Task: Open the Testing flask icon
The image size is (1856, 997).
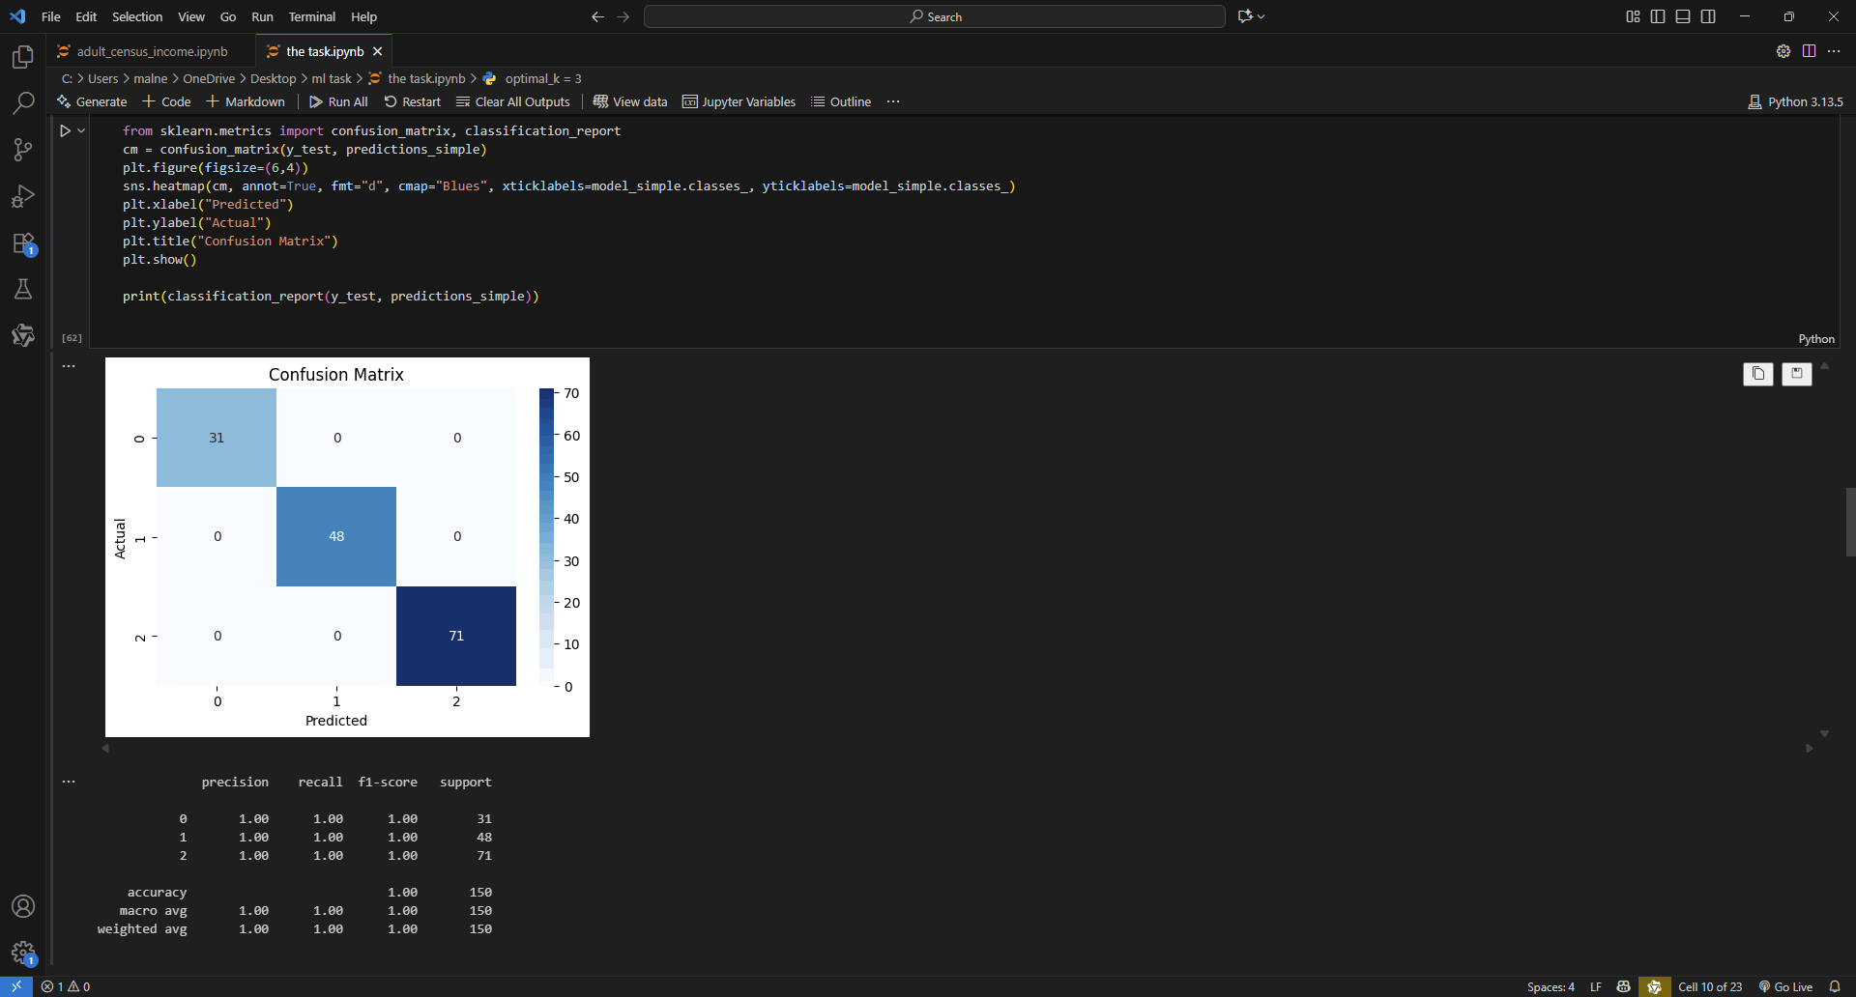Action: (23, 289)
